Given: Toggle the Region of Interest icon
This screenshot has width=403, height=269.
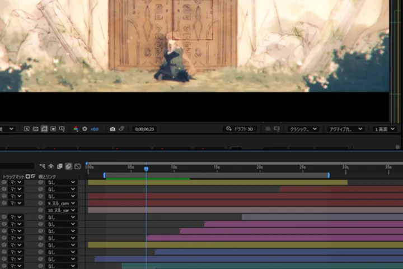Looking at the screenshot, I should [26, 129].
